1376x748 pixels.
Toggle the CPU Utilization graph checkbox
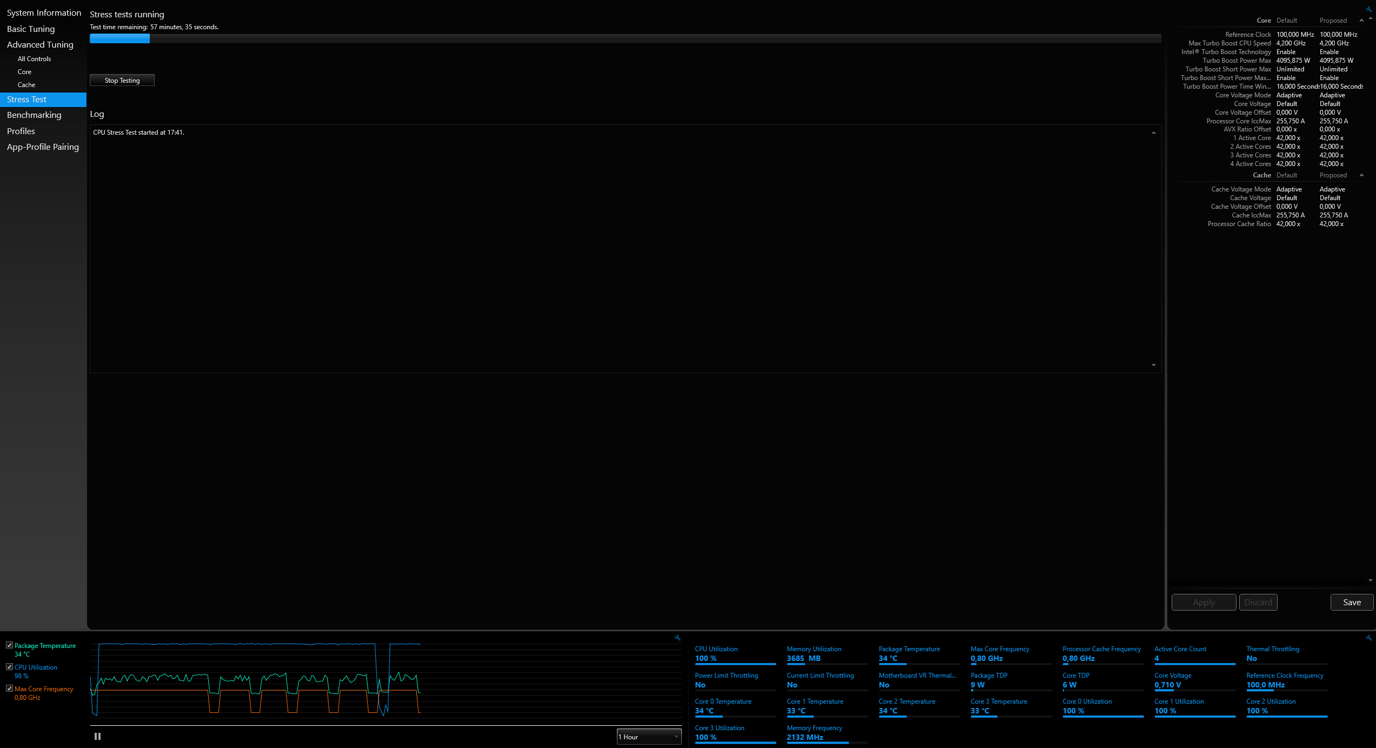click(x=9, y=667)
